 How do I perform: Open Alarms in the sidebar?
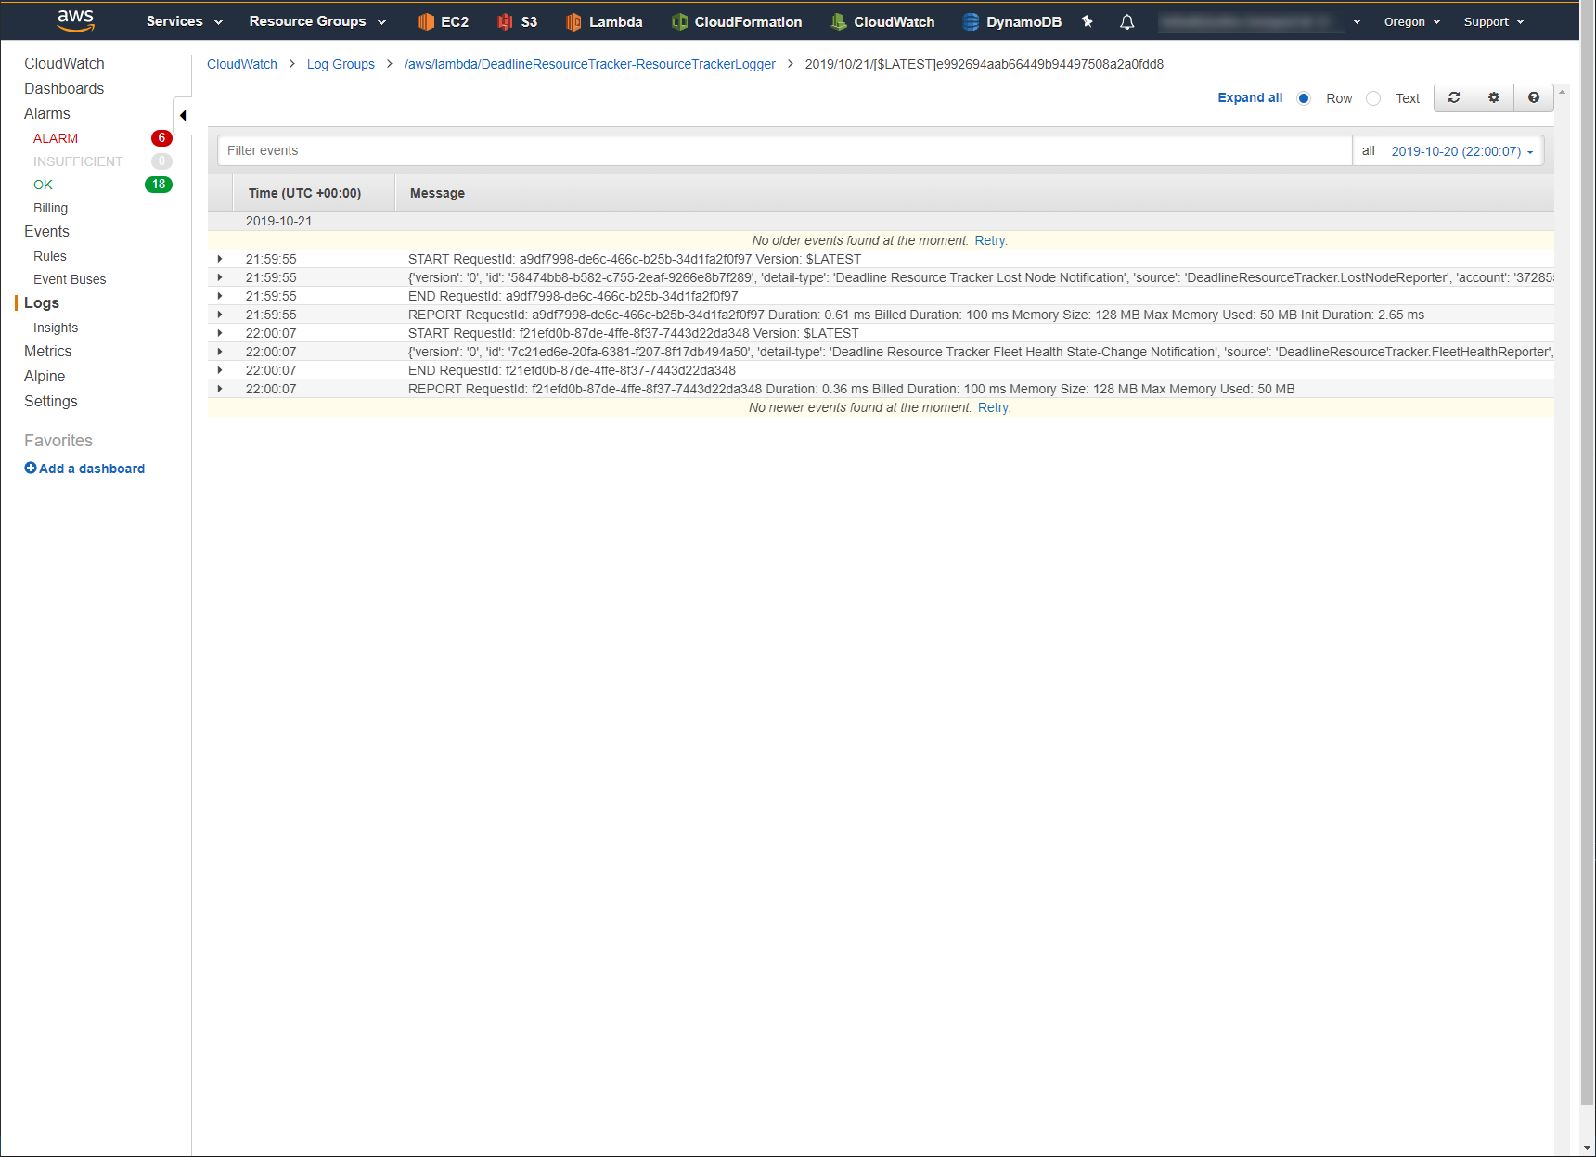click(47, 113)
